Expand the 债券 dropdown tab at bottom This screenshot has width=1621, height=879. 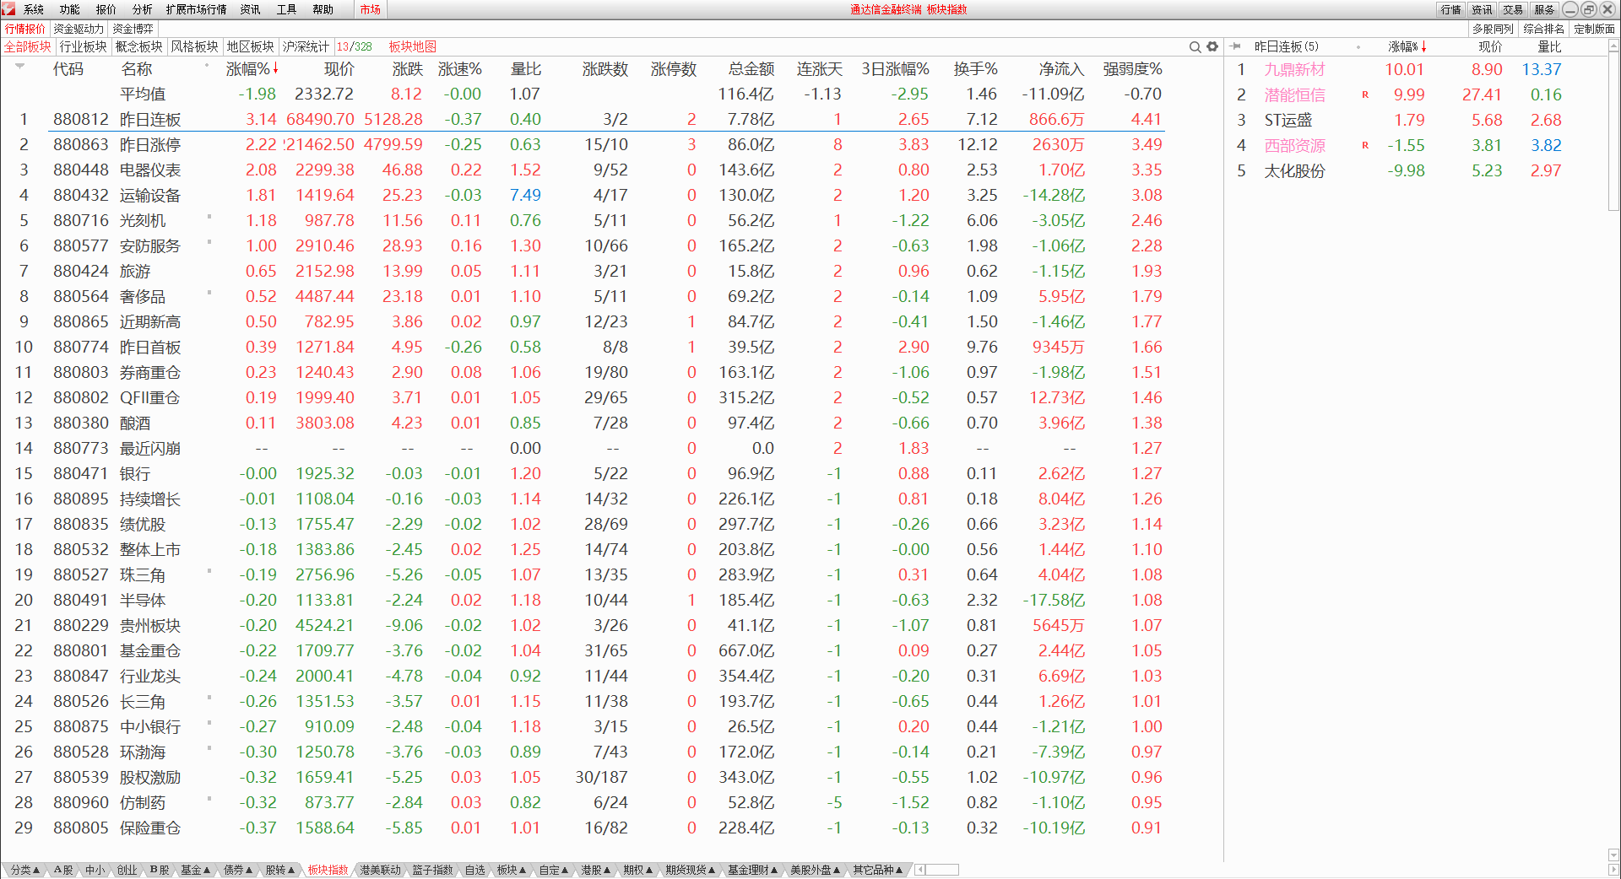[x=238, y=870]
